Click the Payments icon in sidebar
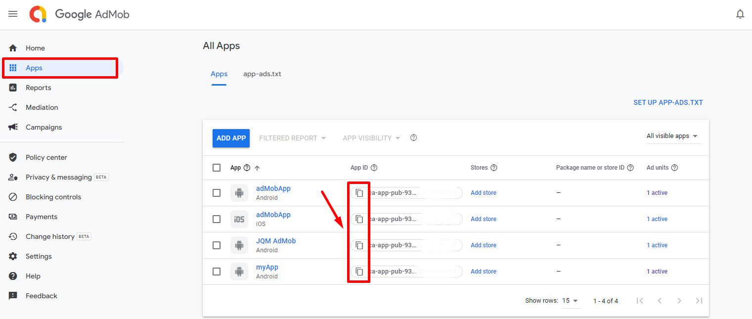This screenshot has width=752, height=319. coord(13,217)
